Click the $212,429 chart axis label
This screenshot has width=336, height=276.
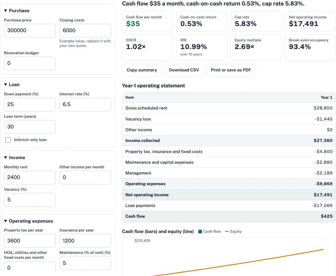click(x=142, y=241)
